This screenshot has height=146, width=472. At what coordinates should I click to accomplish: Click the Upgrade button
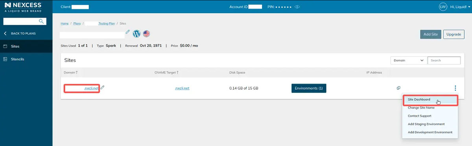[454, 34]
